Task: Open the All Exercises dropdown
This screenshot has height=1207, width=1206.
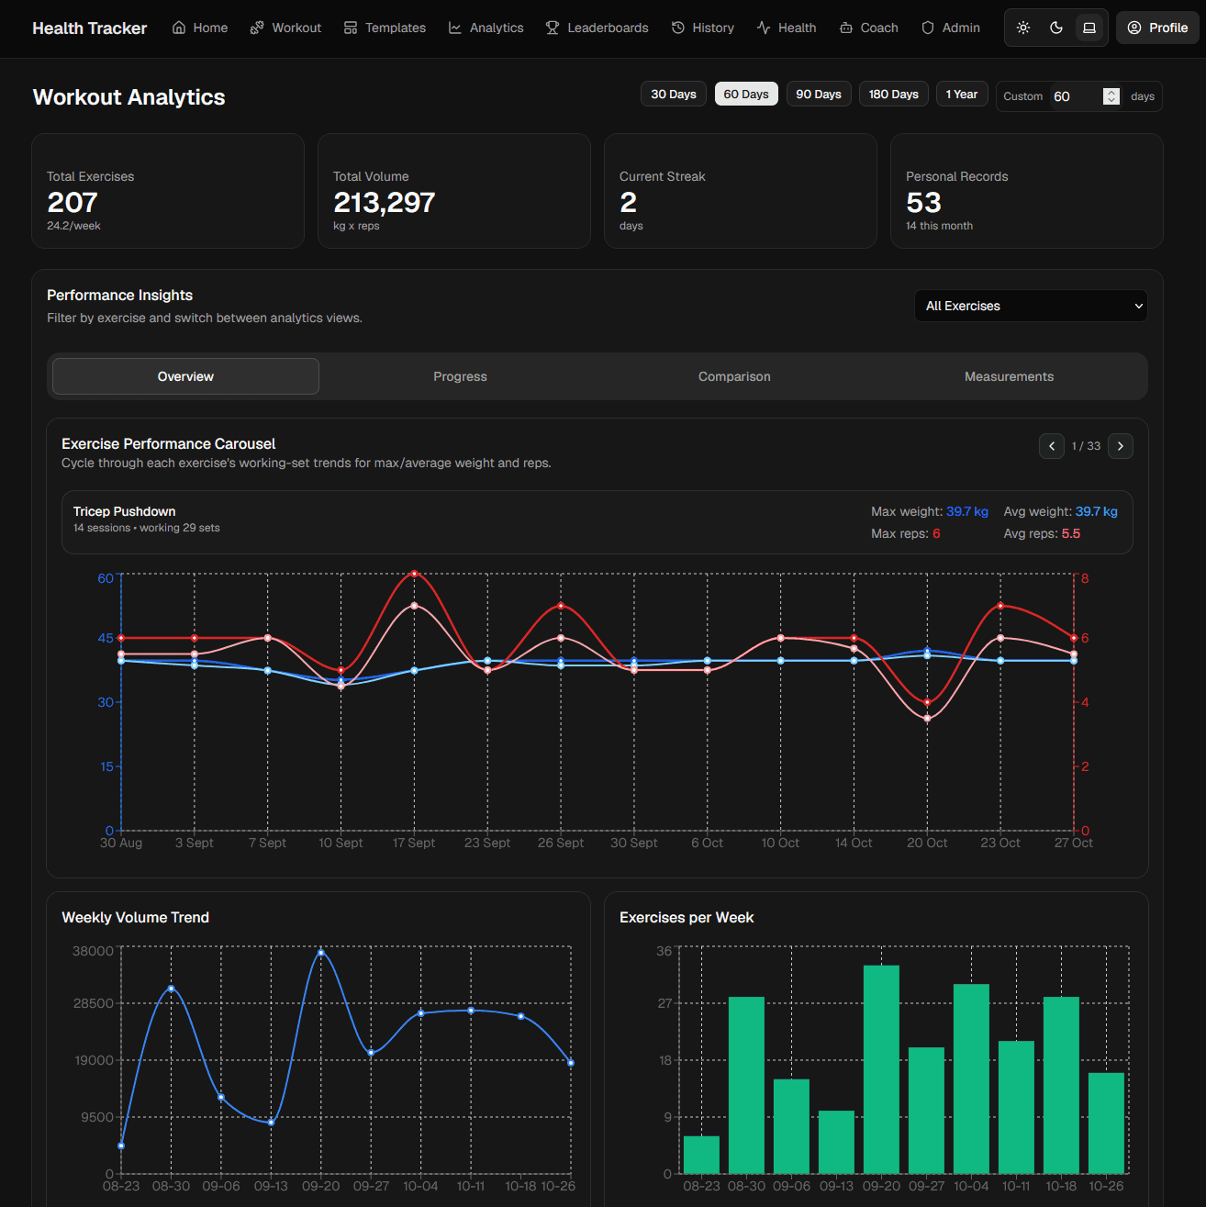Action: click(1031, 306)
